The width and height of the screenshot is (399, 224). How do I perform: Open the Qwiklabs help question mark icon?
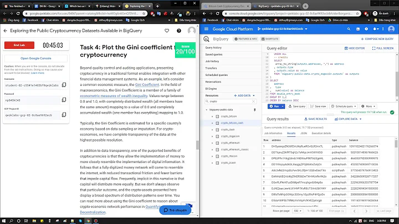coord(179,30)
